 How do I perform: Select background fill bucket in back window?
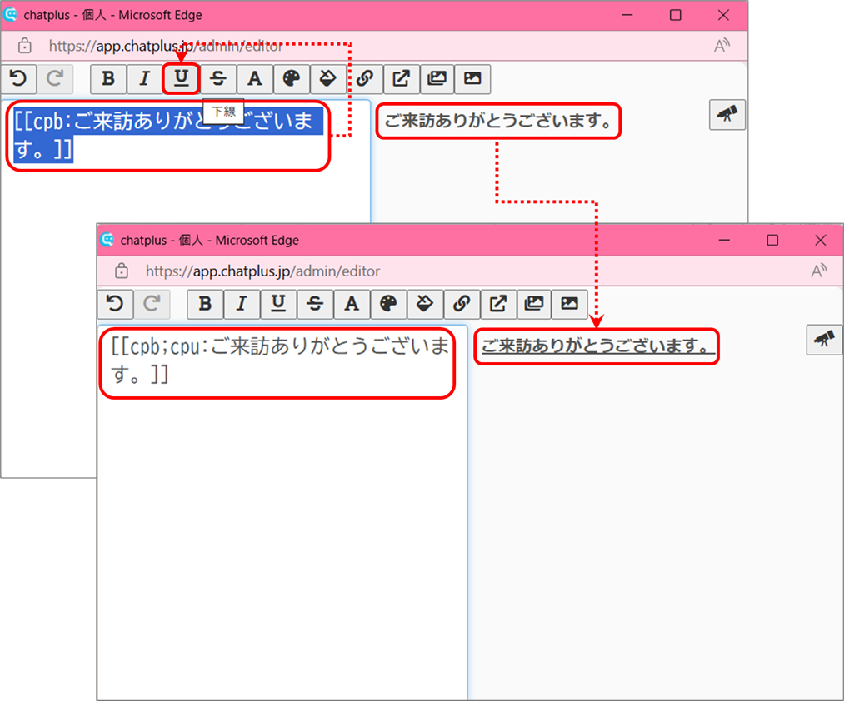[327, 78]
